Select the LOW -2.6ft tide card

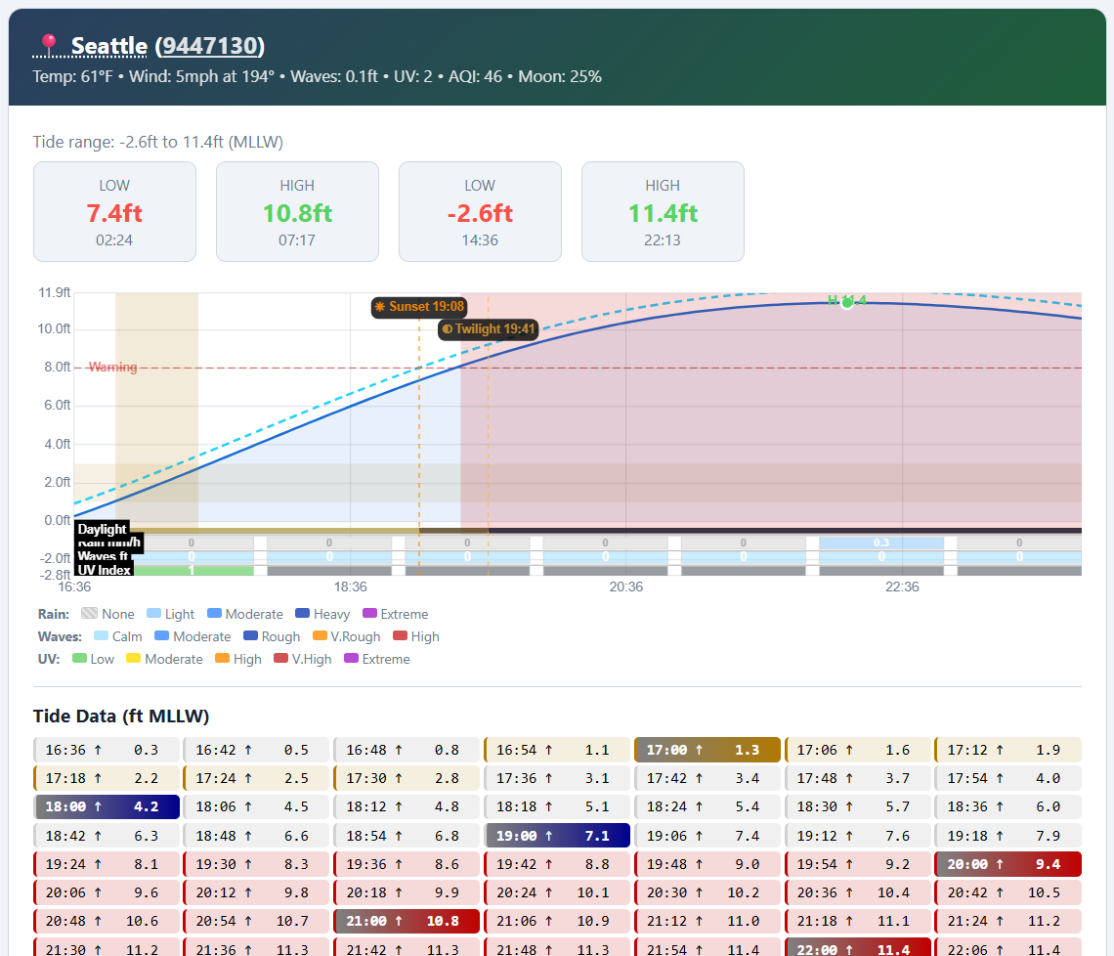click(x=480, y=212)
